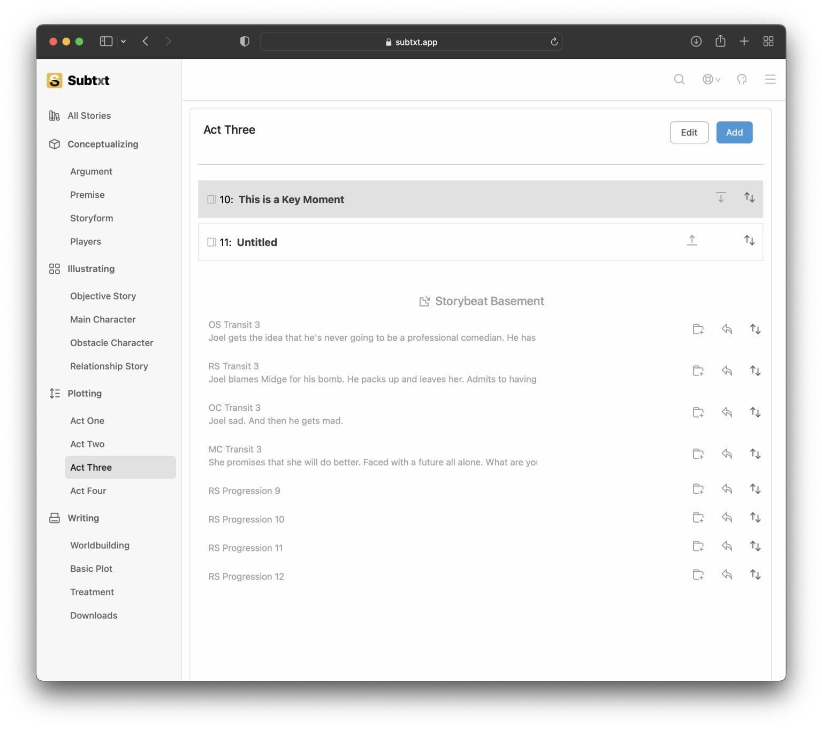Open the hamburger menu icon
The height and width of the screenshot is (729, 822).
[770, 79]
